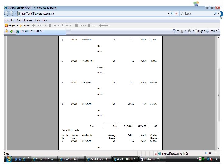Click the red Stop loading X icon
Image resolution: width=224 pixels, height=168 pixels.
177,14
